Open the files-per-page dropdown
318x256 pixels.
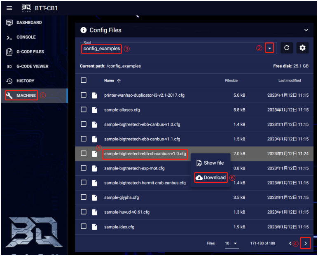pyautogui.click(x=232, y=244)
